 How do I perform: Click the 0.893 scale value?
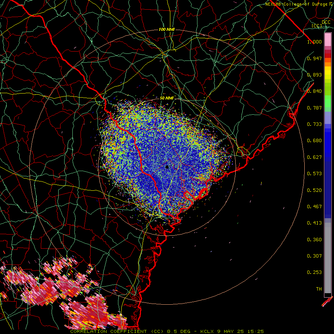tap(314, 75)
